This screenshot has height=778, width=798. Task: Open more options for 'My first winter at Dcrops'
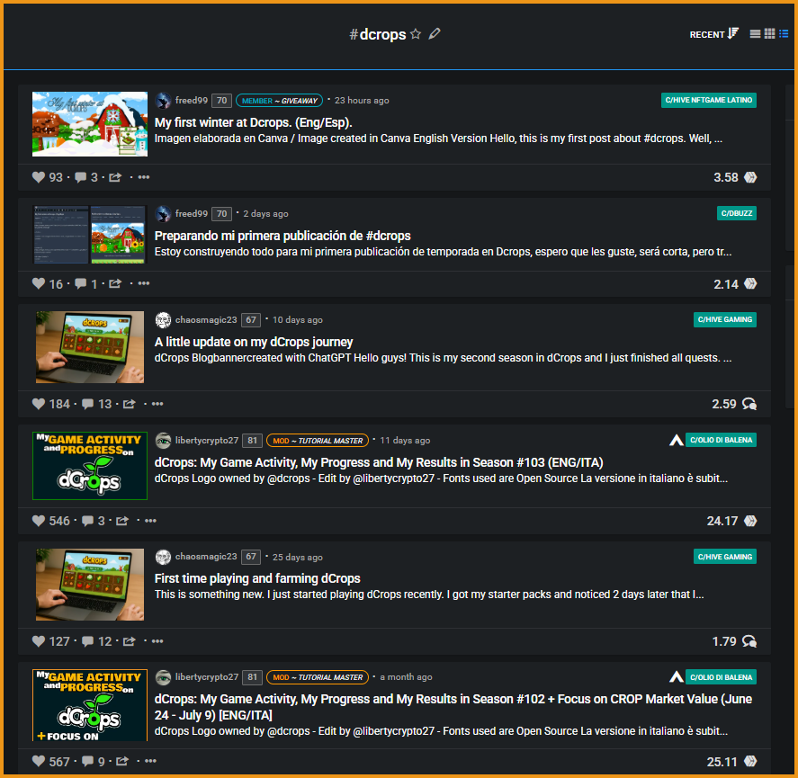(x=144, y=177)
